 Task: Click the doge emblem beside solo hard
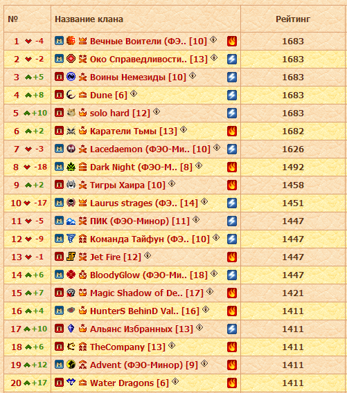point(71,113)
